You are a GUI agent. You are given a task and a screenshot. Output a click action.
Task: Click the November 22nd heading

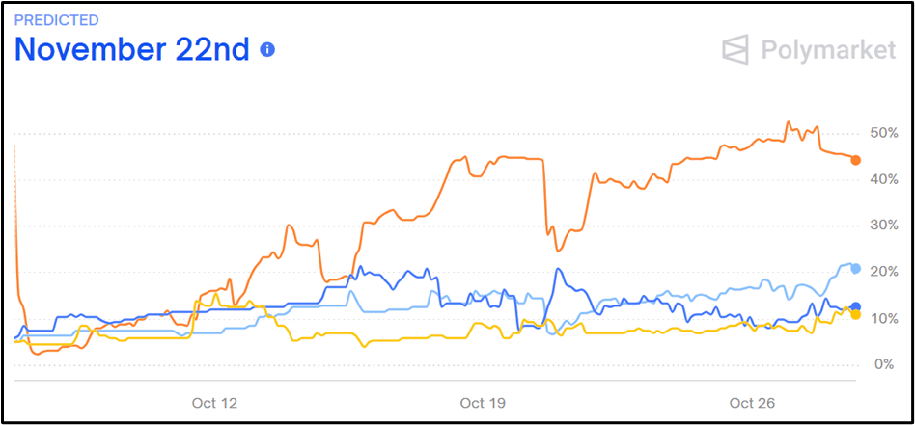point(131,49)
